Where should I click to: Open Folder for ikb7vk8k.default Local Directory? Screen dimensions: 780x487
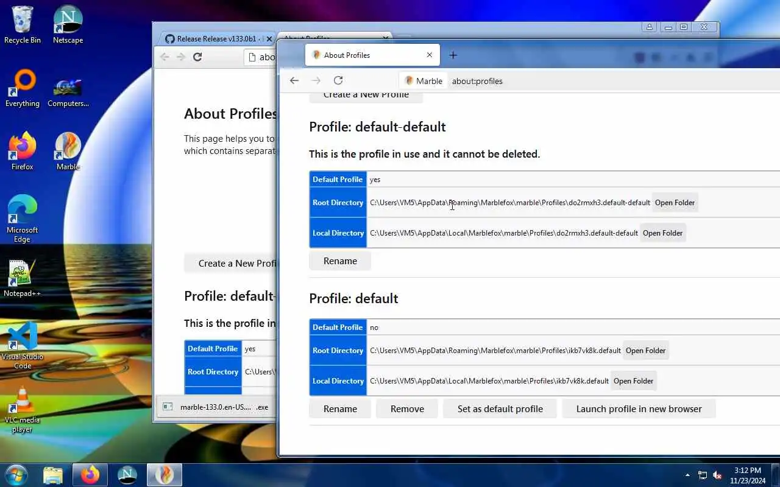tap(633, 381)
